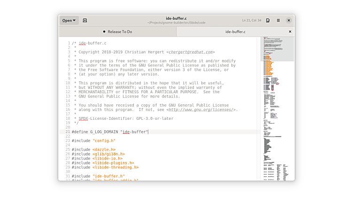Close the ide-buffer.c tab
The image size is (353, 198).
pyautogui.click(x=290, y=32)
